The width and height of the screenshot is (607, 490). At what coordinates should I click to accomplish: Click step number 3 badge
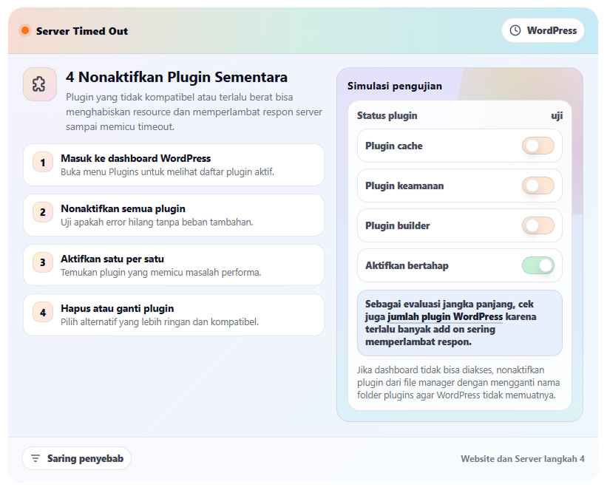pyautogui.click(x=43, y=262)
